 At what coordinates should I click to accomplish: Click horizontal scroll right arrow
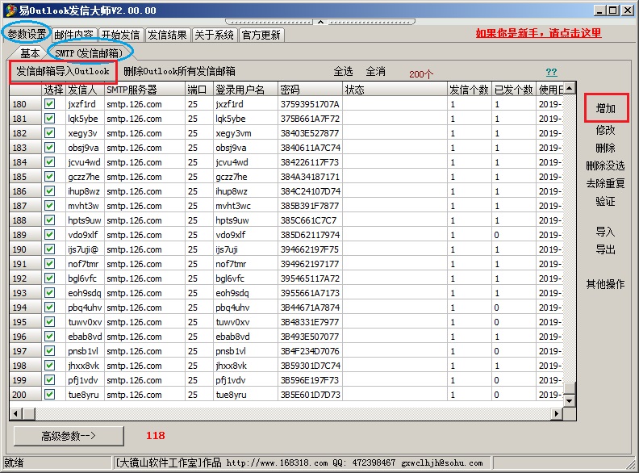pos(556,412)
